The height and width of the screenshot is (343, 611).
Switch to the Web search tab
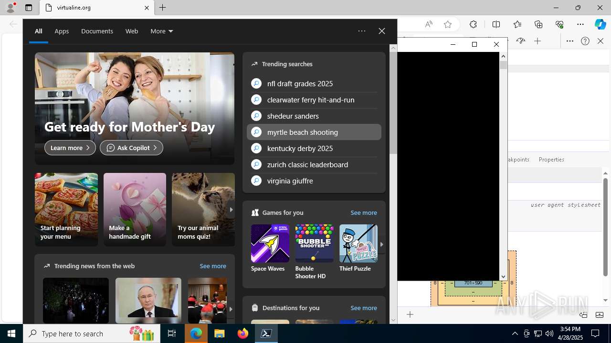click(x=132, y=31)
